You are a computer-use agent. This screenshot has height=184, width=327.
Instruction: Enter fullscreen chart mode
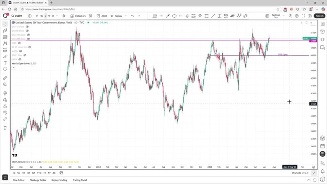pos(303,16)
